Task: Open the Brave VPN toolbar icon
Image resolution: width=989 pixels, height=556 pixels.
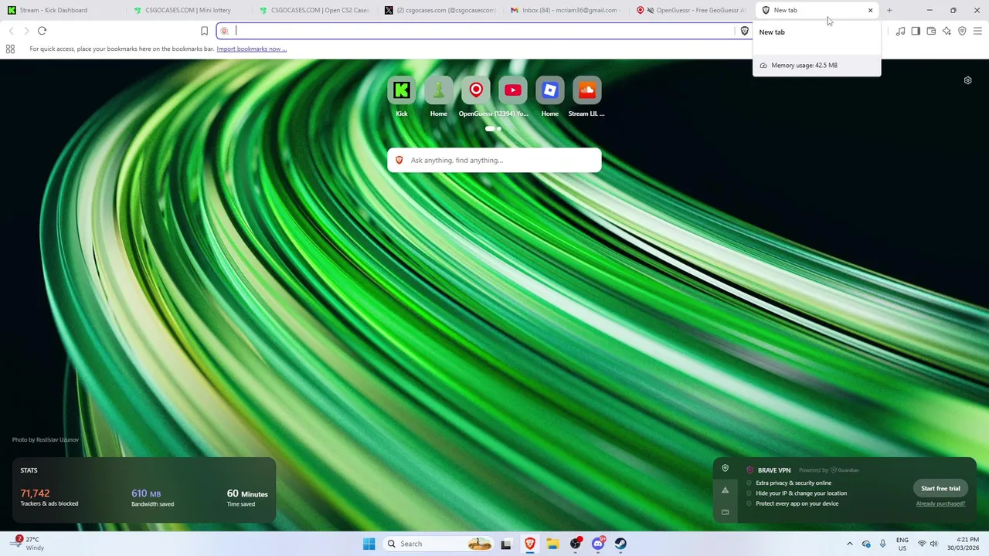Action: [x=962, y=31]
